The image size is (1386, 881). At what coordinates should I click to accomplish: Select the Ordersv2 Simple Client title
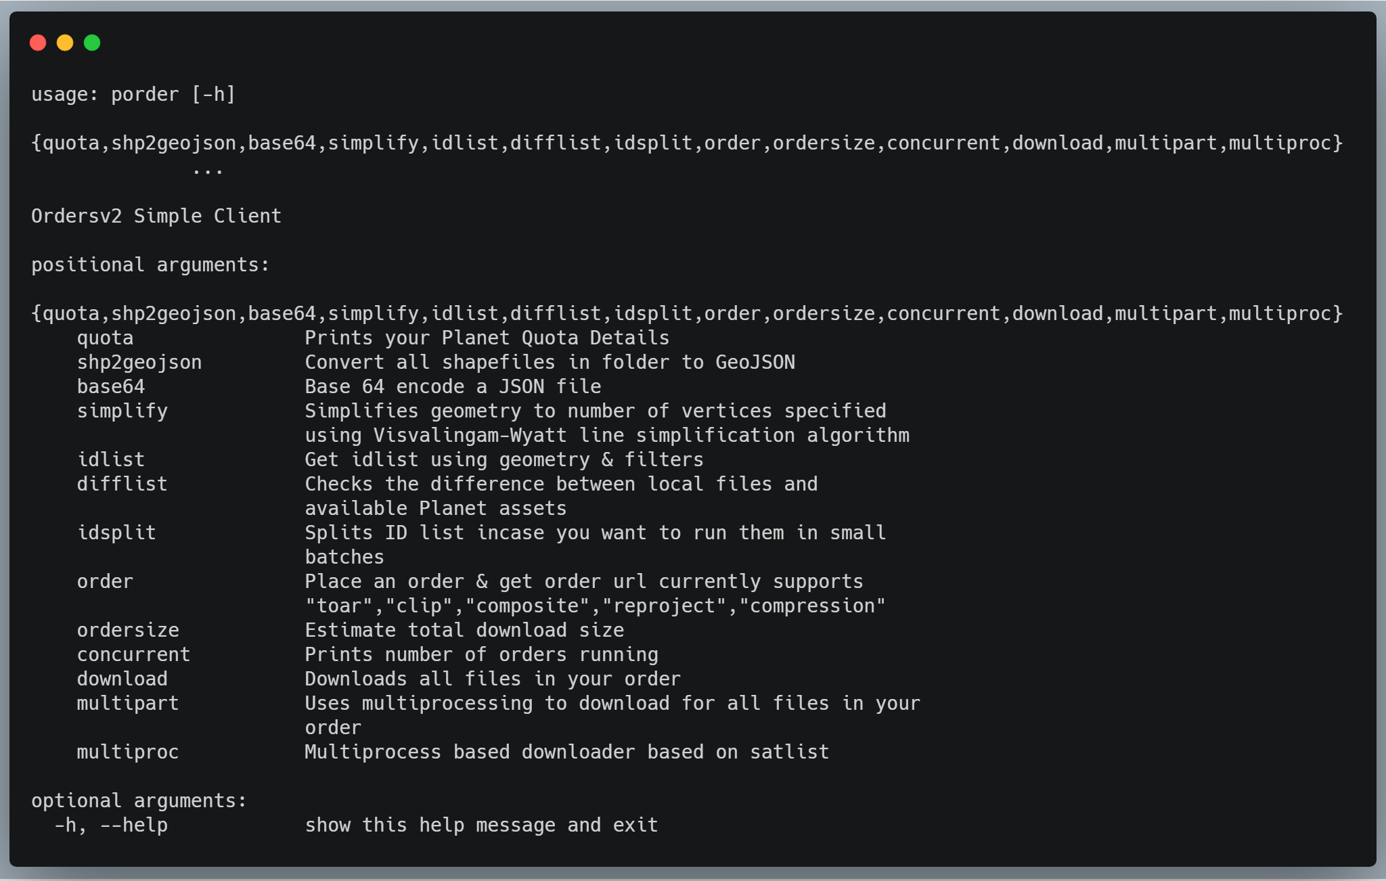coord(156,216)
